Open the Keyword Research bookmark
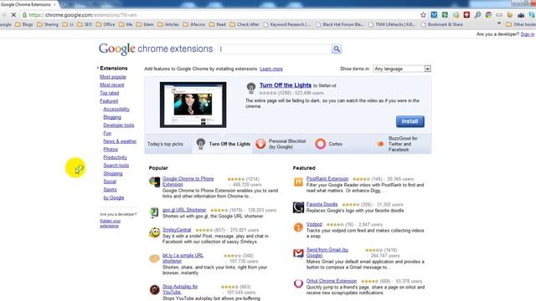The width and height of the screenshot is (536, 301). tap(286, 24)
